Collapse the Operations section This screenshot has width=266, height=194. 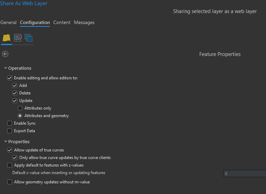tap(5, 68)
